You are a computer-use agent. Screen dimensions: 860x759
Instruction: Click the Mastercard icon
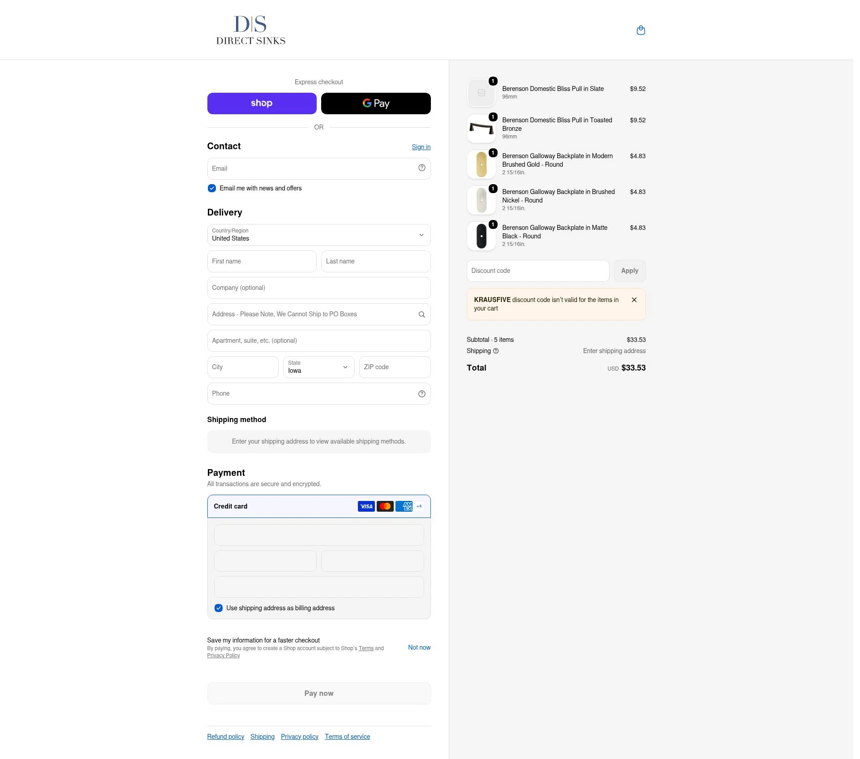[385, 506]
